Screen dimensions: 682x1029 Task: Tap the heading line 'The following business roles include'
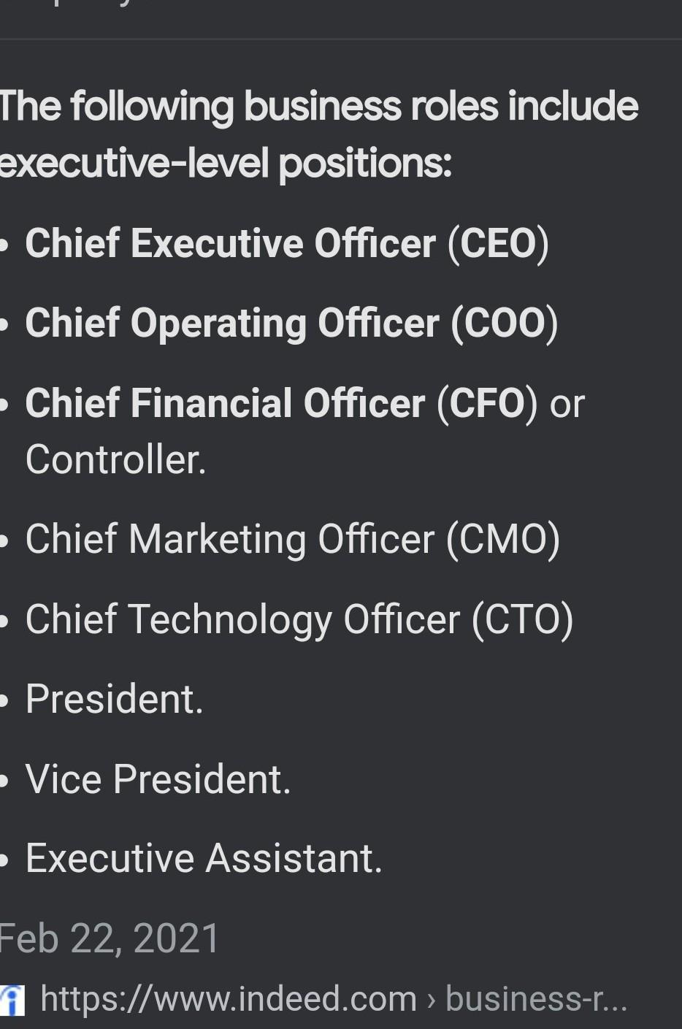(x=318, y=107)
